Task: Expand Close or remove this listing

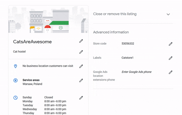Action: (168, 14)
